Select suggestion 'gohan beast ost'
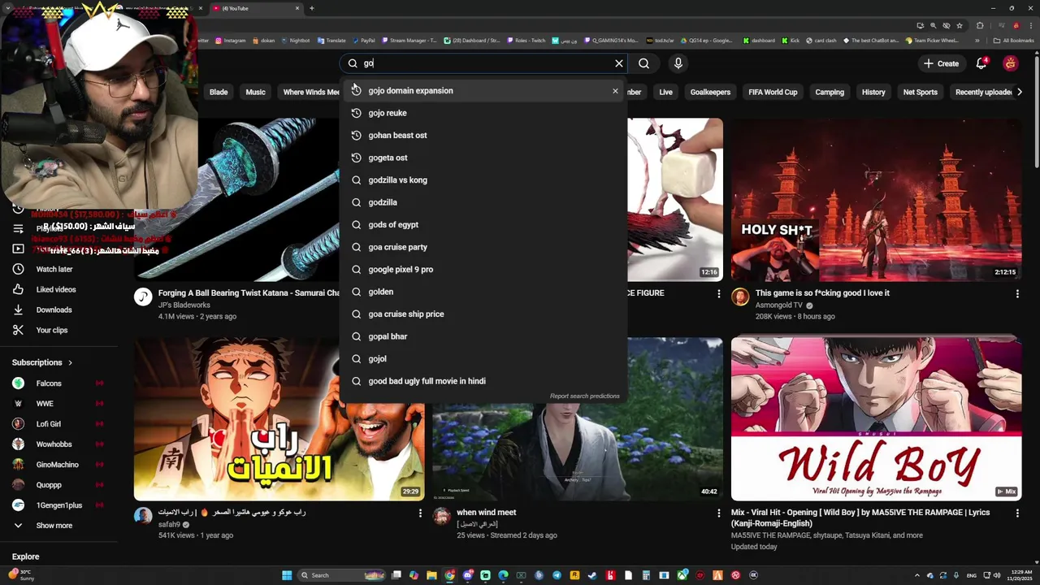The width and height of the screenshot is (1040, 585). [483, 136]
